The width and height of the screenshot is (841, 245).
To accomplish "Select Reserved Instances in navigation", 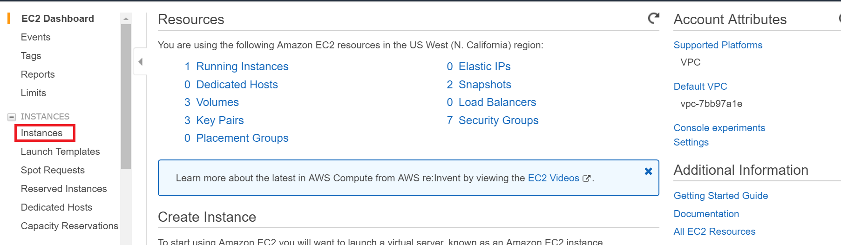I will coord(64,189).
